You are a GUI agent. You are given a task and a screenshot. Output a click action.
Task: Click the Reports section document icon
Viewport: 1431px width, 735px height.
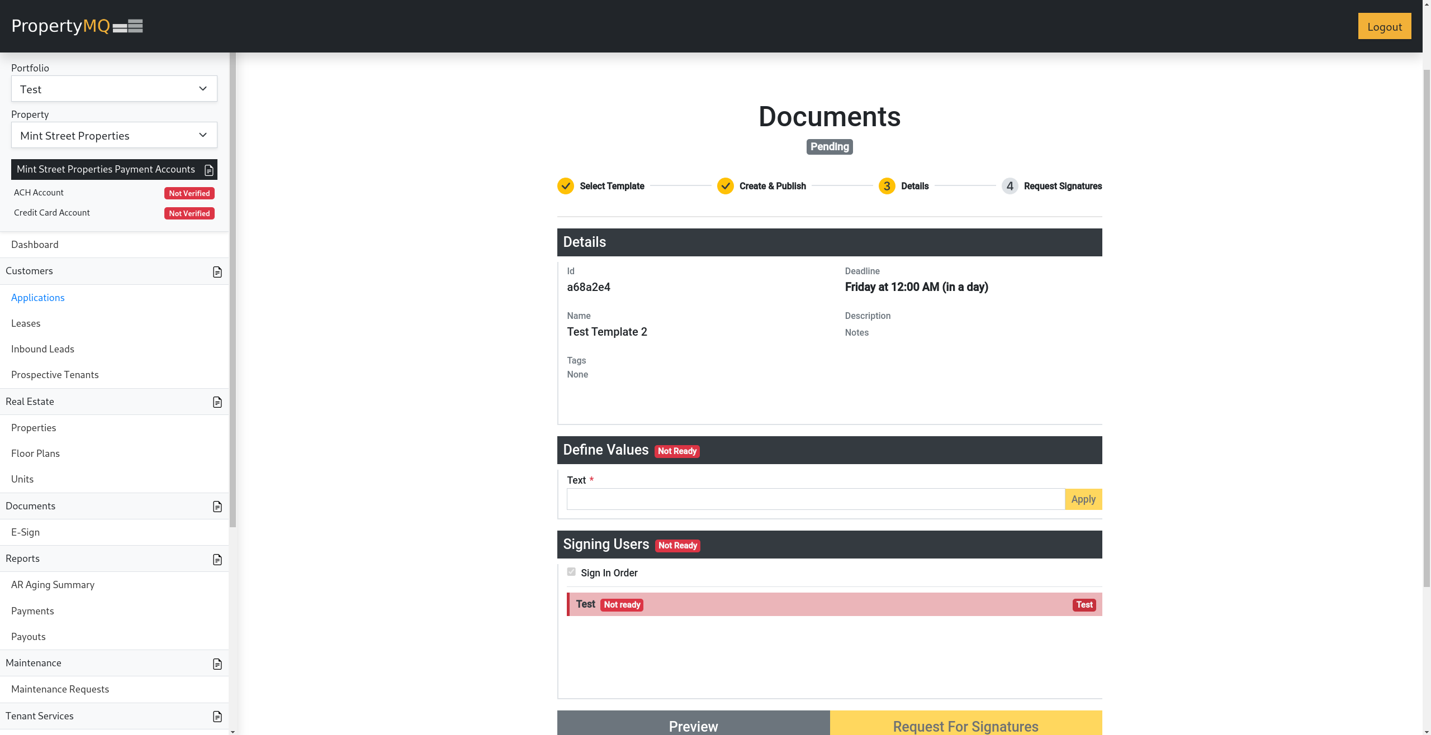217,560
